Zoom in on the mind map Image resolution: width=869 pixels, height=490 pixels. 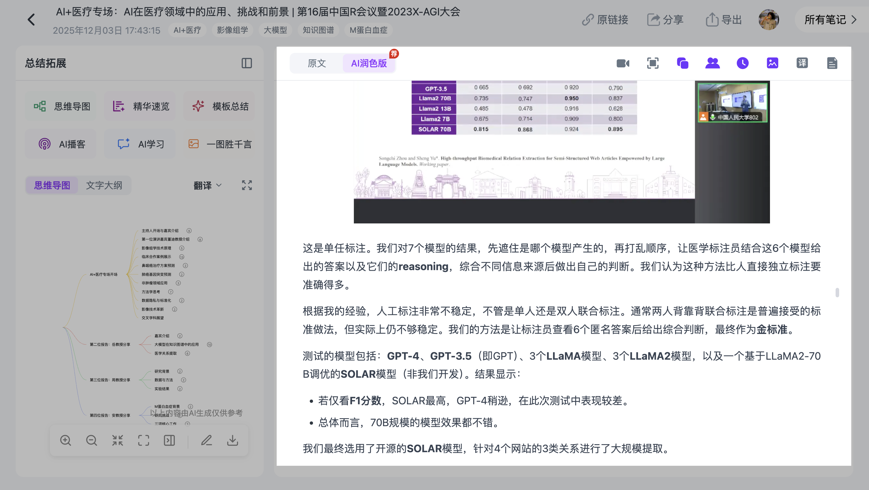65,440
